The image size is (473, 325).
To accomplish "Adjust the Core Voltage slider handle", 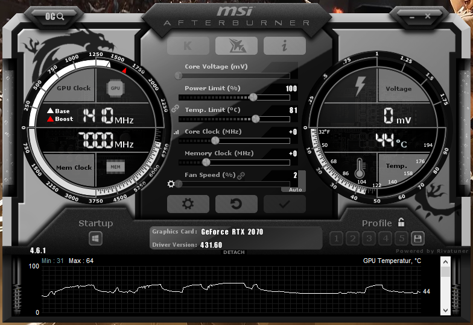I will 179,75.
